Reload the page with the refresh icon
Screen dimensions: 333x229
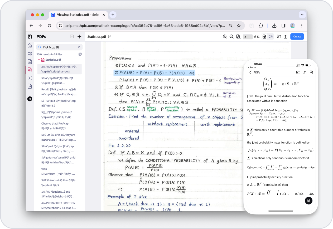(x=49, y=26)
